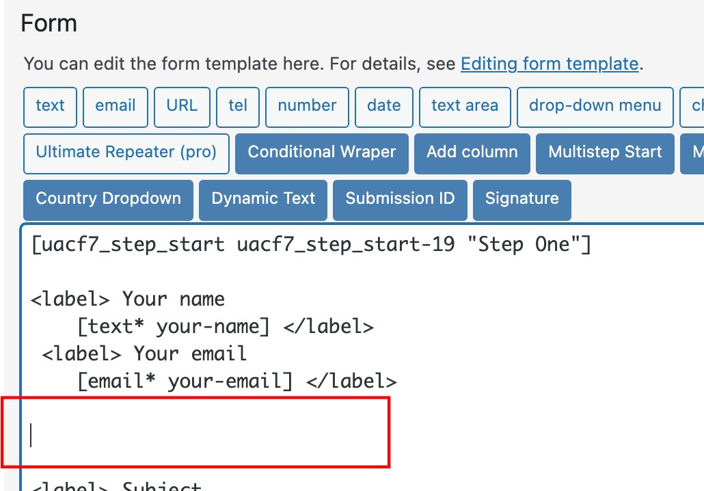This screenshot has width=704, height=491.
Task: Insert a date field tag
Action: [384, 107]
